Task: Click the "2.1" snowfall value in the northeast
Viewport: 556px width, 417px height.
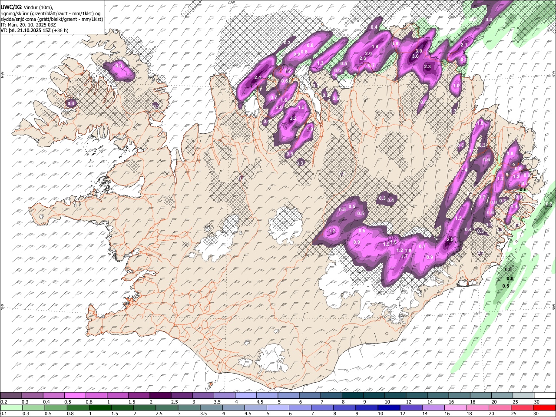Action: point(464,45)
